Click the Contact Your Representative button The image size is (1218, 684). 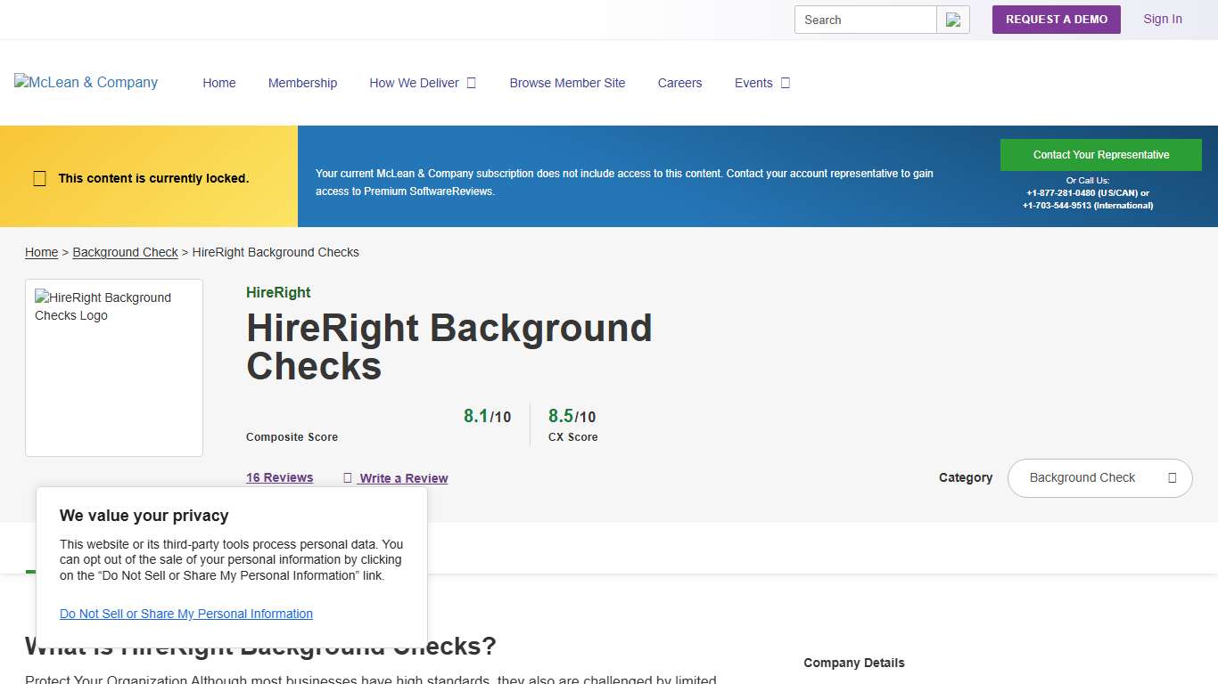click(x=1101, y=154)
